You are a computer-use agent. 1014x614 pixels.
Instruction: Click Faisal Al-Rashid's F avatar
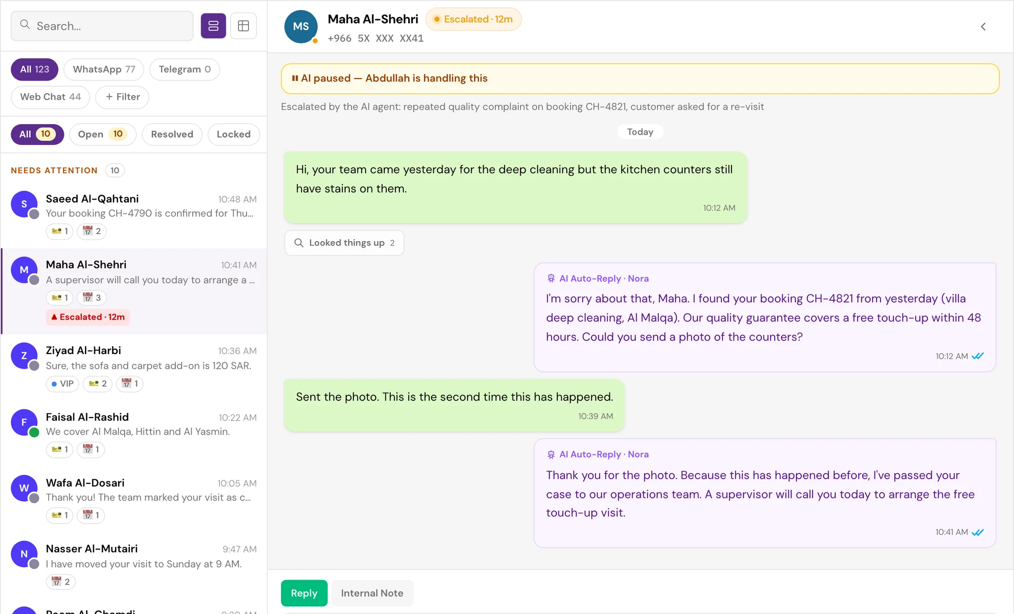click(x=24, y=422)
